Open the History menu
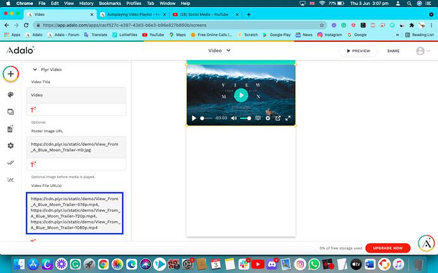438x273 pixels. [x=86, y=3]
